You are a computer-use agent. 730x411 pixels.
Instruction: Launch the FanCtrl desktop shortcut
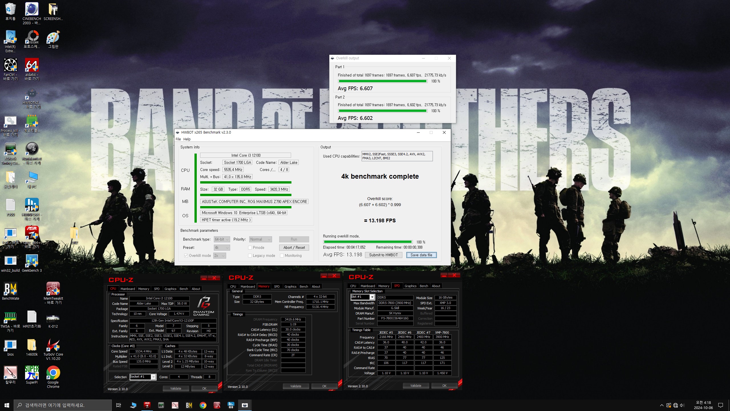point(10,69)
